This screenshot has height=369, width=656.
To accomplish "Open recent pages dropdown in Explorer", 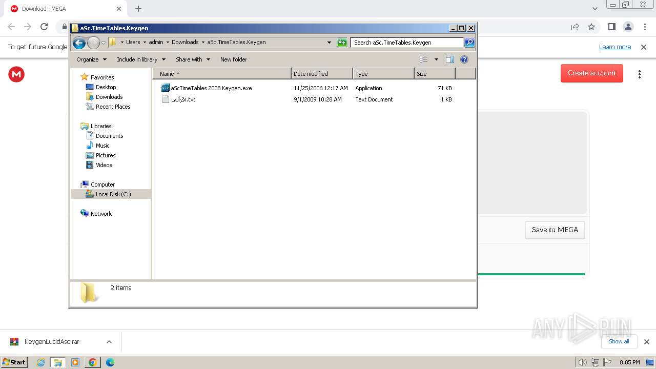I will coord(104,43).
